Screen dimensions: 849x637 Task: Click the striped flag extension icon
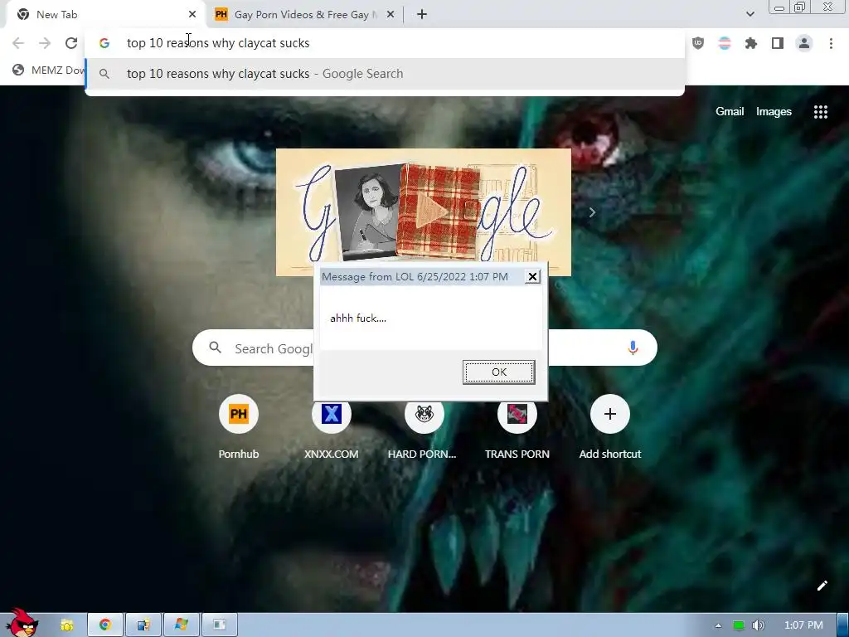coord(725,43)
